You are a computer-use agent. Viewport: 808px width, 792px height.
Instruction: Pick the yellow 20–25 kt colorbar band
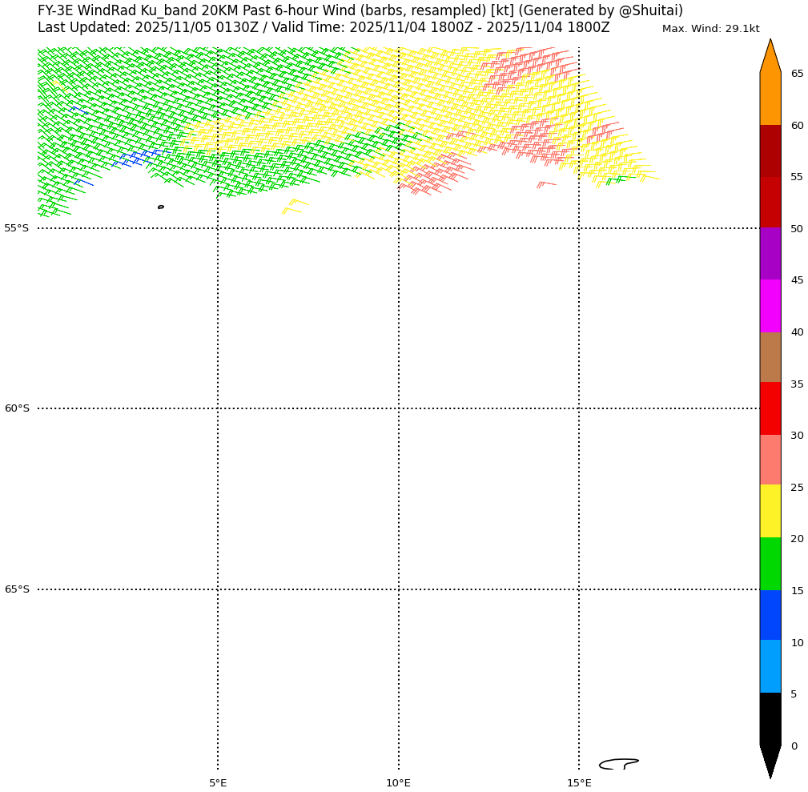[770, 511]
